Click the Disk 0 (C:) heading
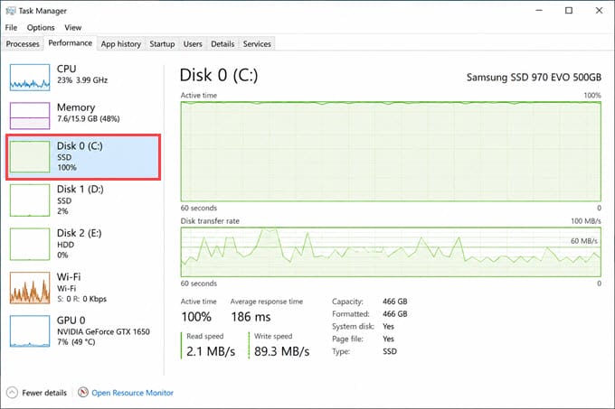615x409 pixels. 219,75
